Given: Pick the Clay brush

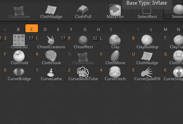Looking at the screenshot, I should (x=115, y=42).
